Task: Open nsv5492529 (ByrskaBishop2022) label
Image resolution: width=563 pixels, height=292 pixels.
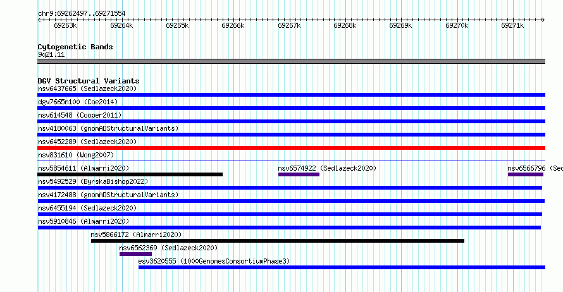Action: point(93,181)
